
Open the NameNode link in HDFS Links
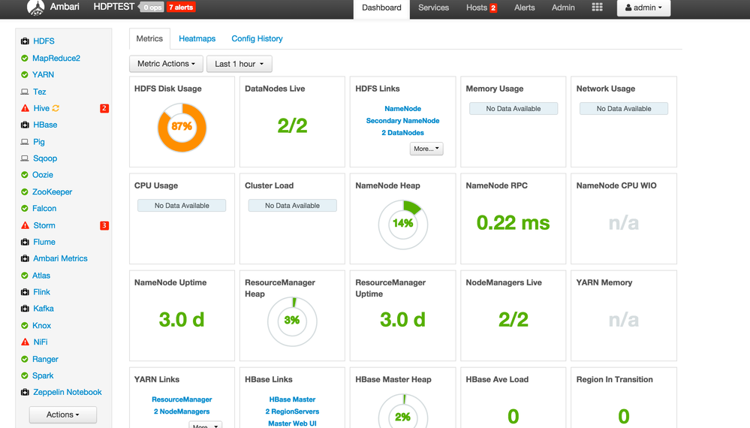click(402, 109)
